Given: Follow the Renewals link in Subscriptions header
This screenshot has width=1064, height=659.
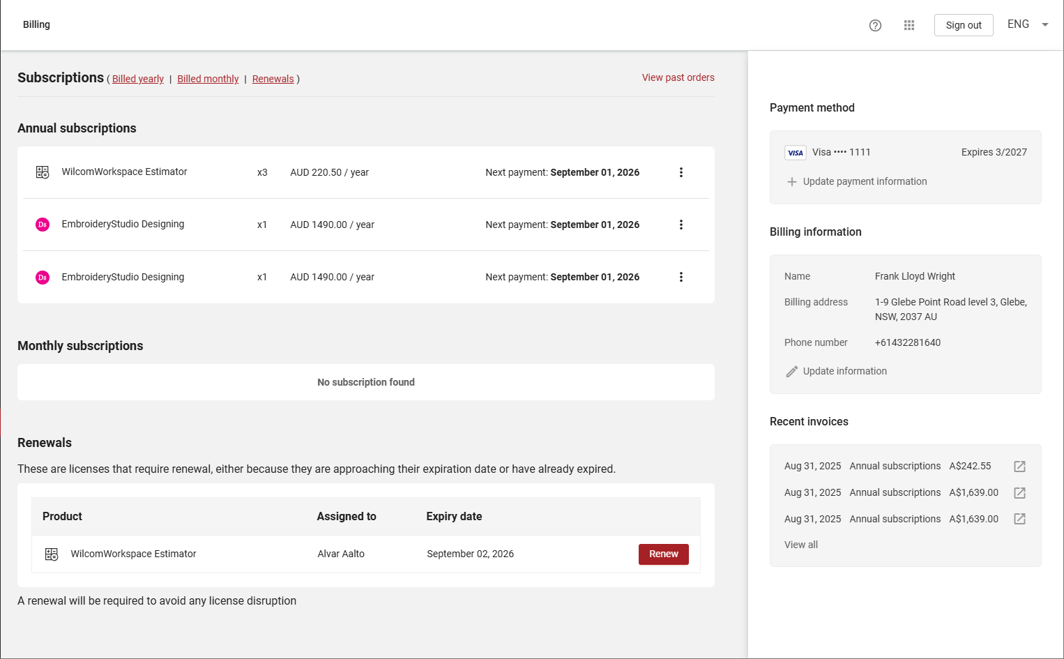Looking at the screenshot, I should click(273, 79).
